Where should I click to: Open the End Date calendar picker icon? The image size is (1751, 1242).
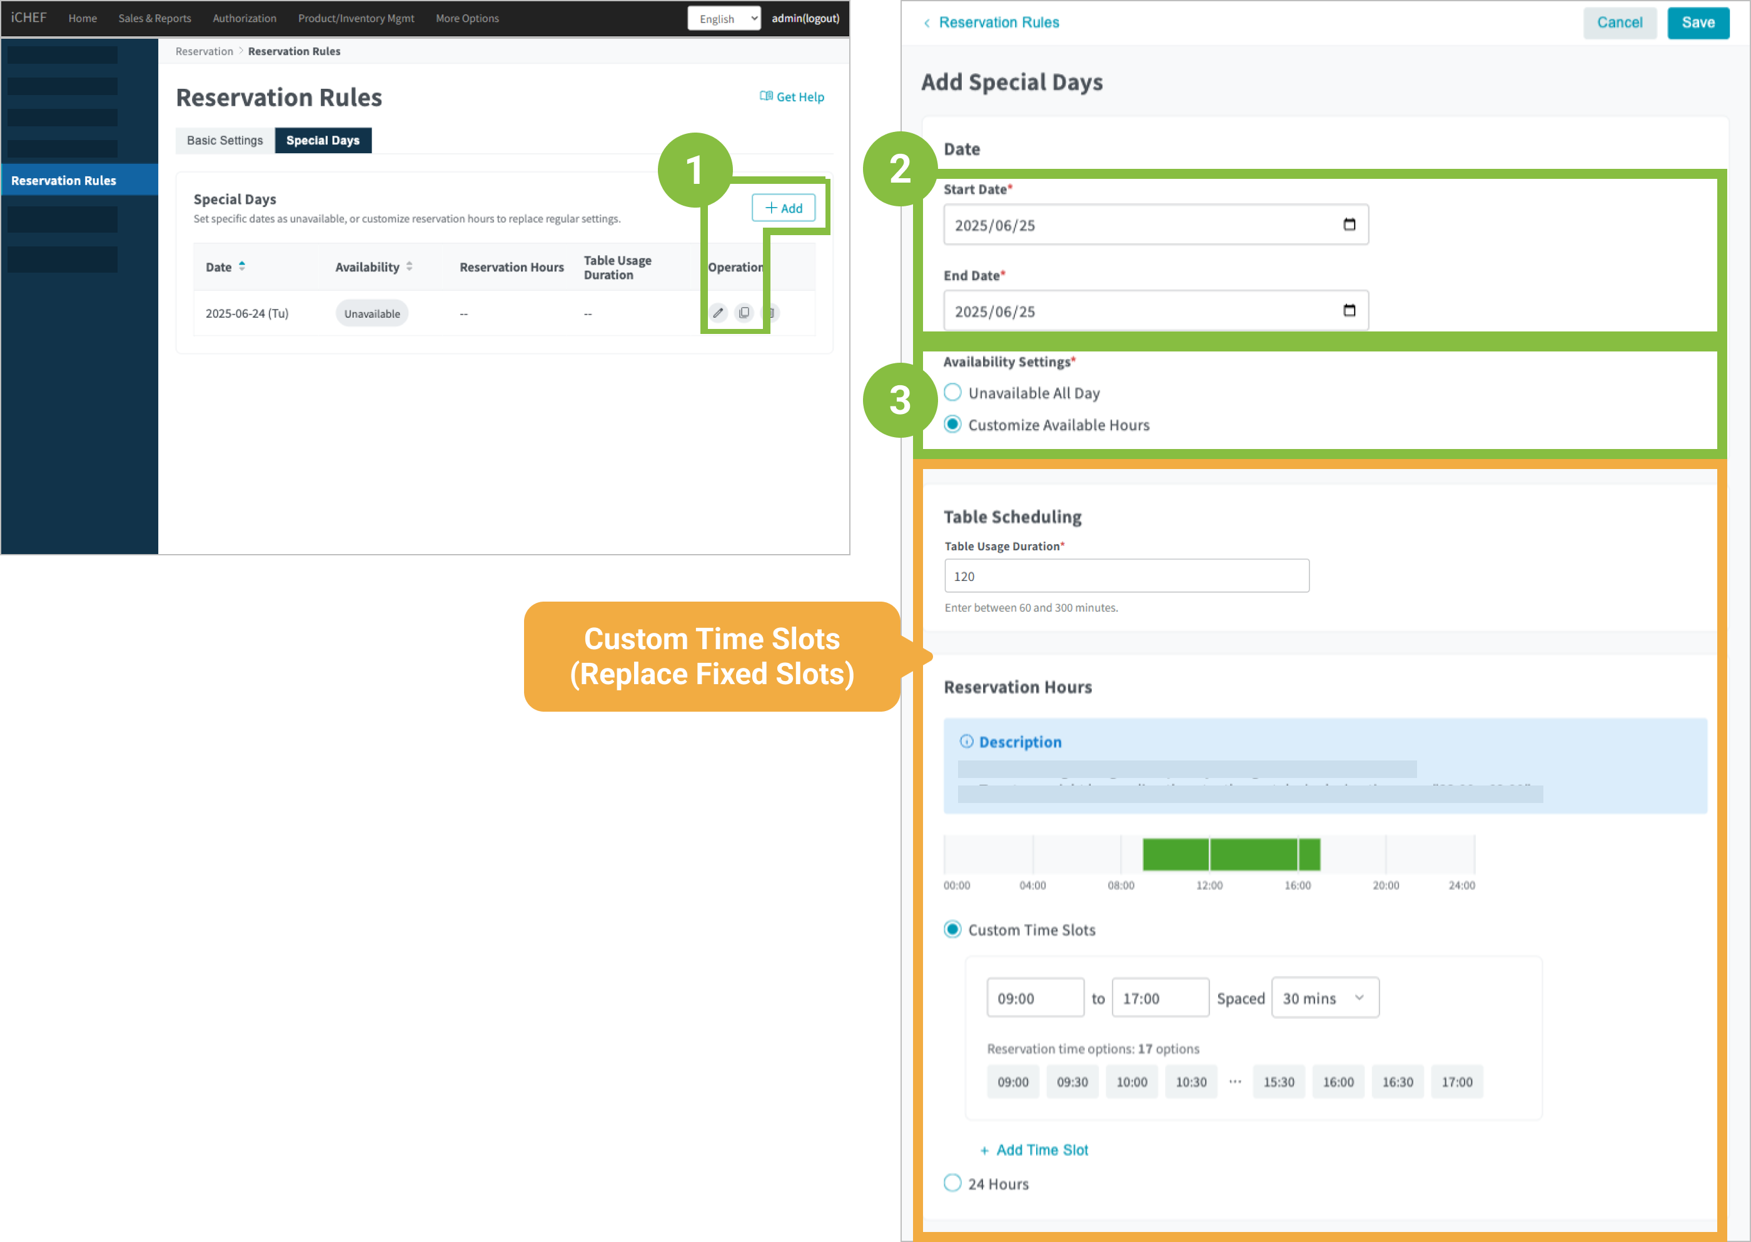pyautogui.click(x=1349, y=310)
